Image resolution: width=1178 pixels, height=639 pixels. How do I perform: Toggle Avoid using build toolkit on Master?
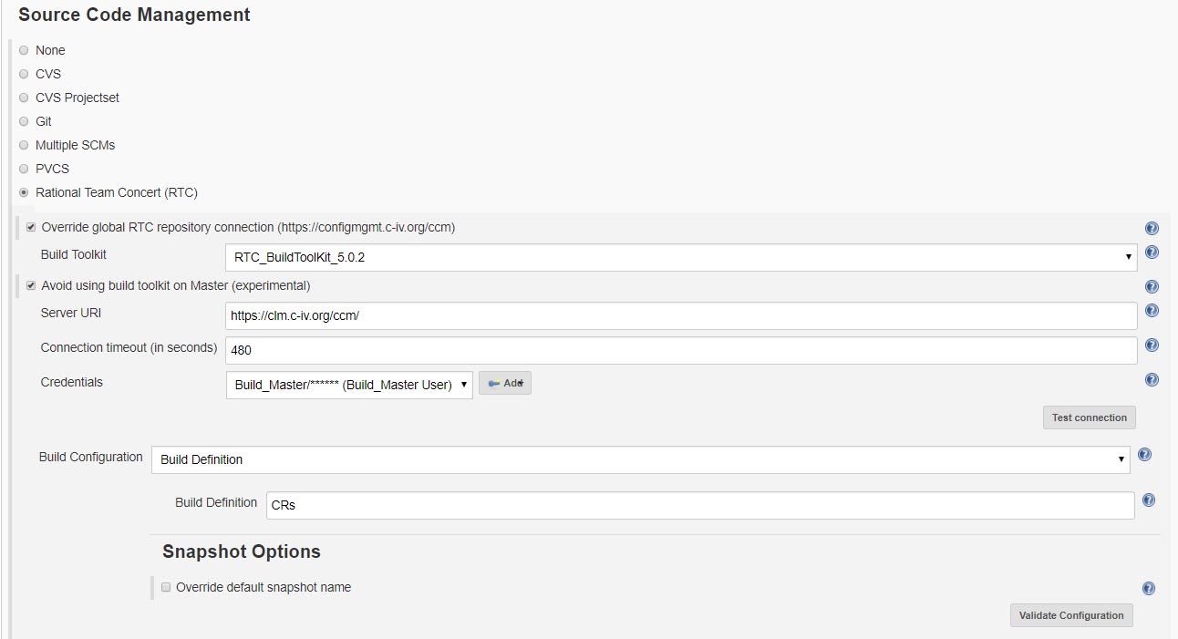[x=31, y=285]
